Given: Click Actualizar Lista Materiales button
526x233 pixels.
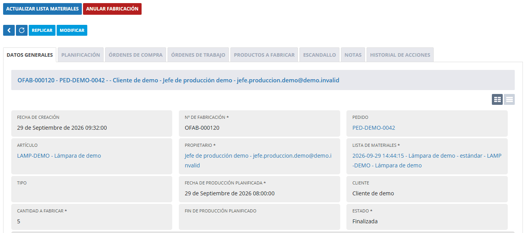Looking at the screenshot, I should click(42, 9).
